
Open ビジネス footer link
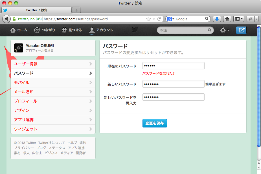point(51,153)
